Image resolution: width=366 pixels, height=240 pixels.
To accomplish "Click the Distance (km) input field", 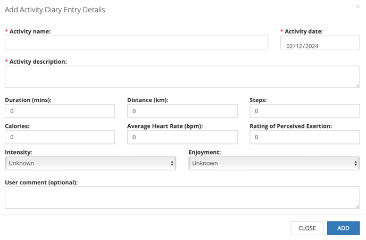I will click(x=182, y=111).
